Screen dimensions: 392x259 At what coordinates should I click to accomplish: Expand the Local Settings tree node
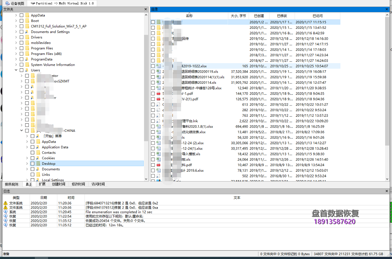tap(27, 180)
